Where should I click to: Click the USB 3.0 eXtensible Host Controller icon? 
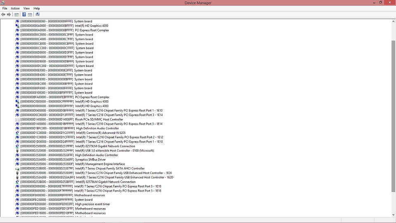pyautogui.click(x=17, y=151)
